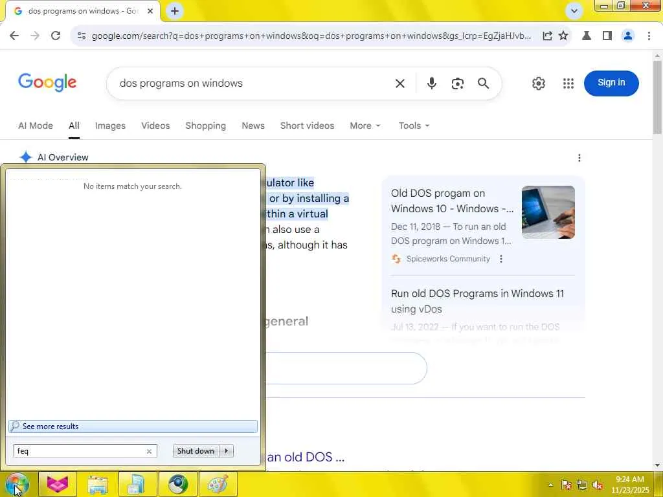Open the Action Center flag icon
Viewport: 663px width, 497px height.
point(566,485)
